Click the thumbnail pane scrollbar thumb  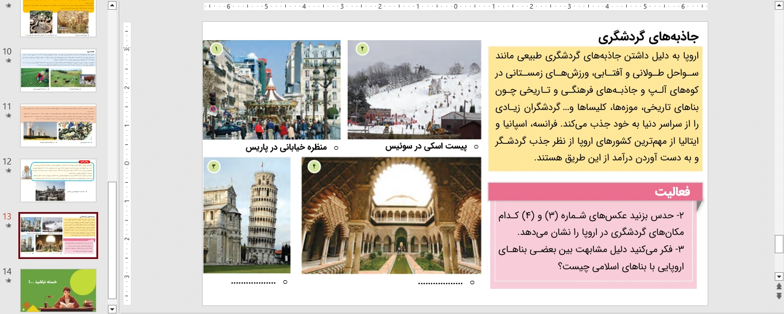pos(112,240)
